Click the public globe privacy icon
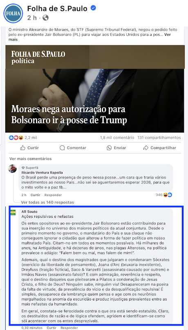 click(46, 18)
